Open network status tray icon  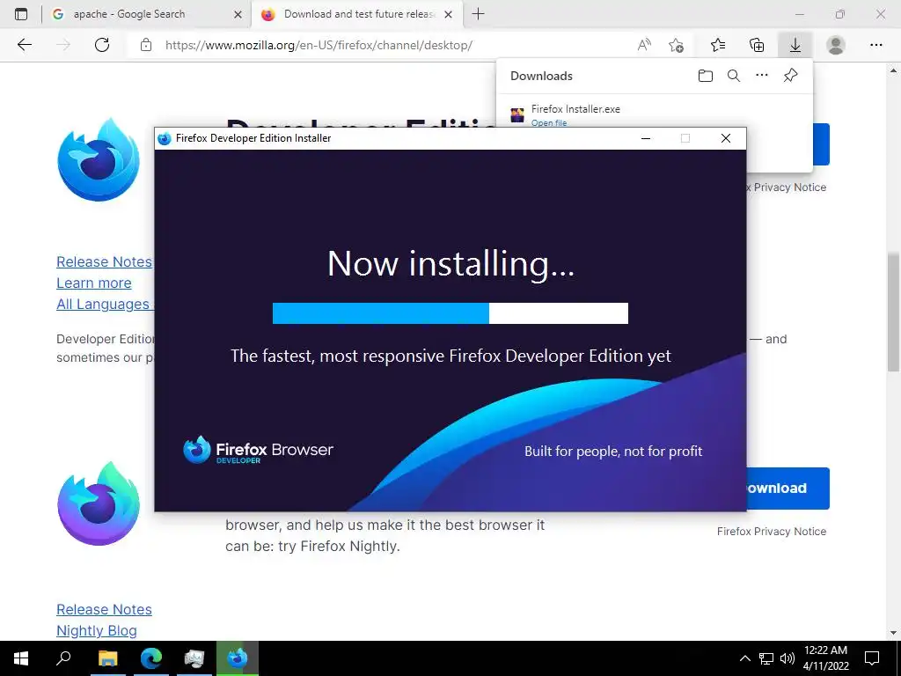point(766,658)
